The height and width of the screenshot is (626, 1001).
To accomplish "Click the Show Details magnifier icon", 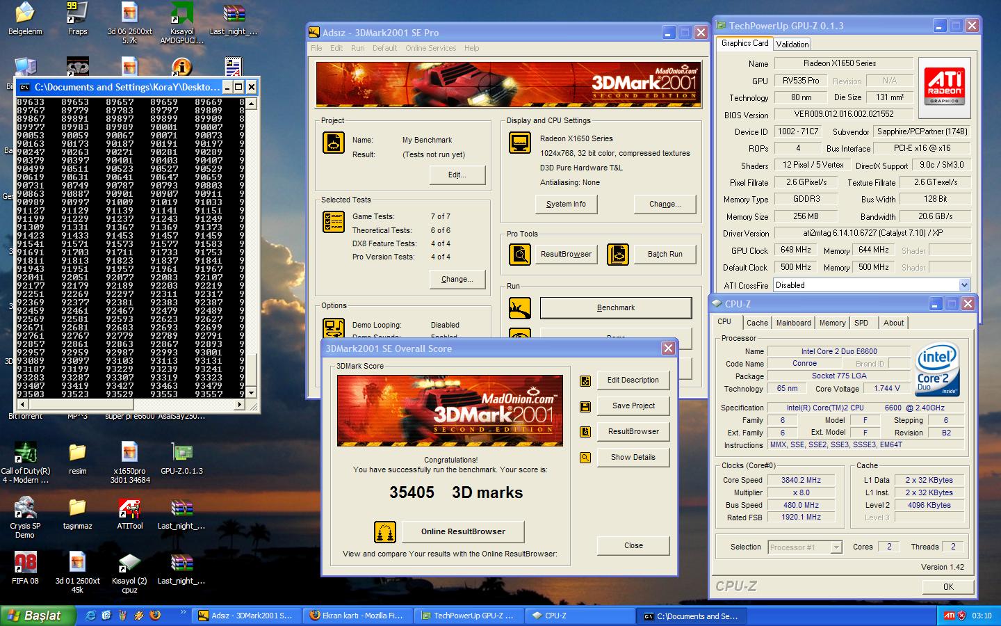I will 585,458.
